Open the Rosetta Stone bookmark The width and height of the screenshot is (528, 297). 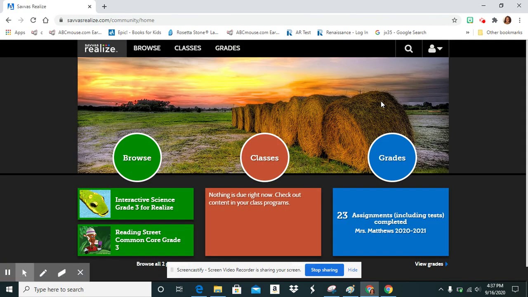(x=193, y=33)
